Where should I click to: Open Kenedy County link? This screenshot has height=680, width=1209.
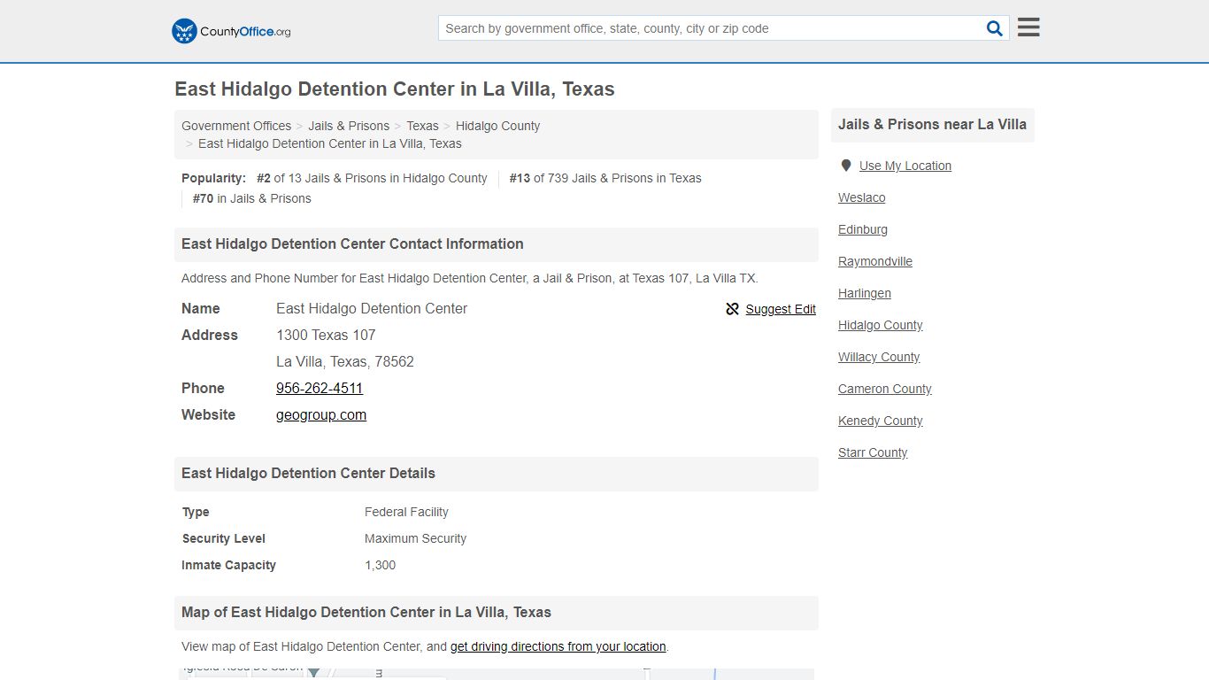click(x=881, y=421)
